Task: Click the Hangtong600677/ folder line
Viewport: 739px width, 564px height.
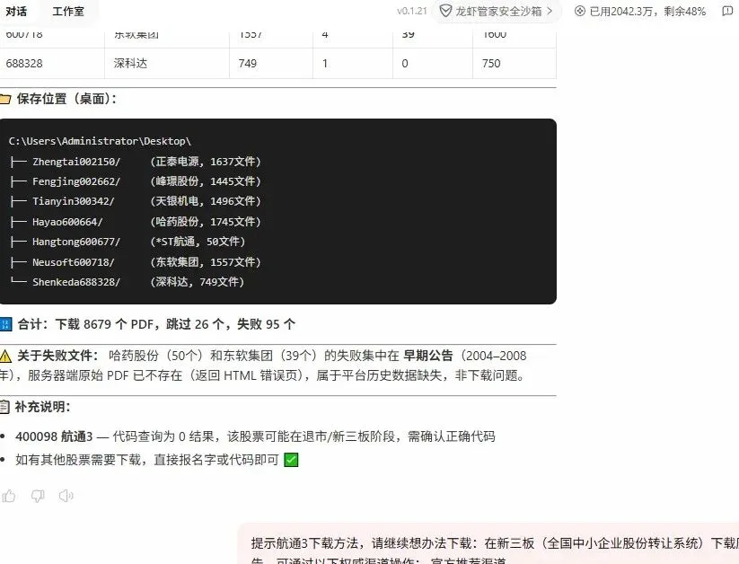Action: click(x=76, y=242)
